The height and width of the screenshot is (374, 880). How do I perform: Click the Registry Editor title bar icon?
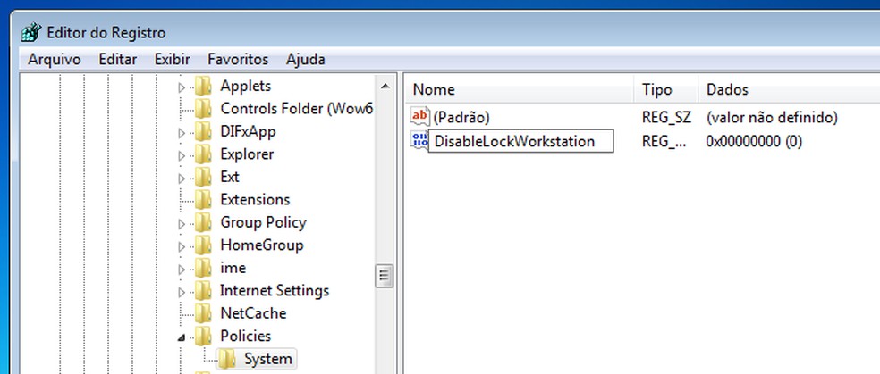click(30, 33)
